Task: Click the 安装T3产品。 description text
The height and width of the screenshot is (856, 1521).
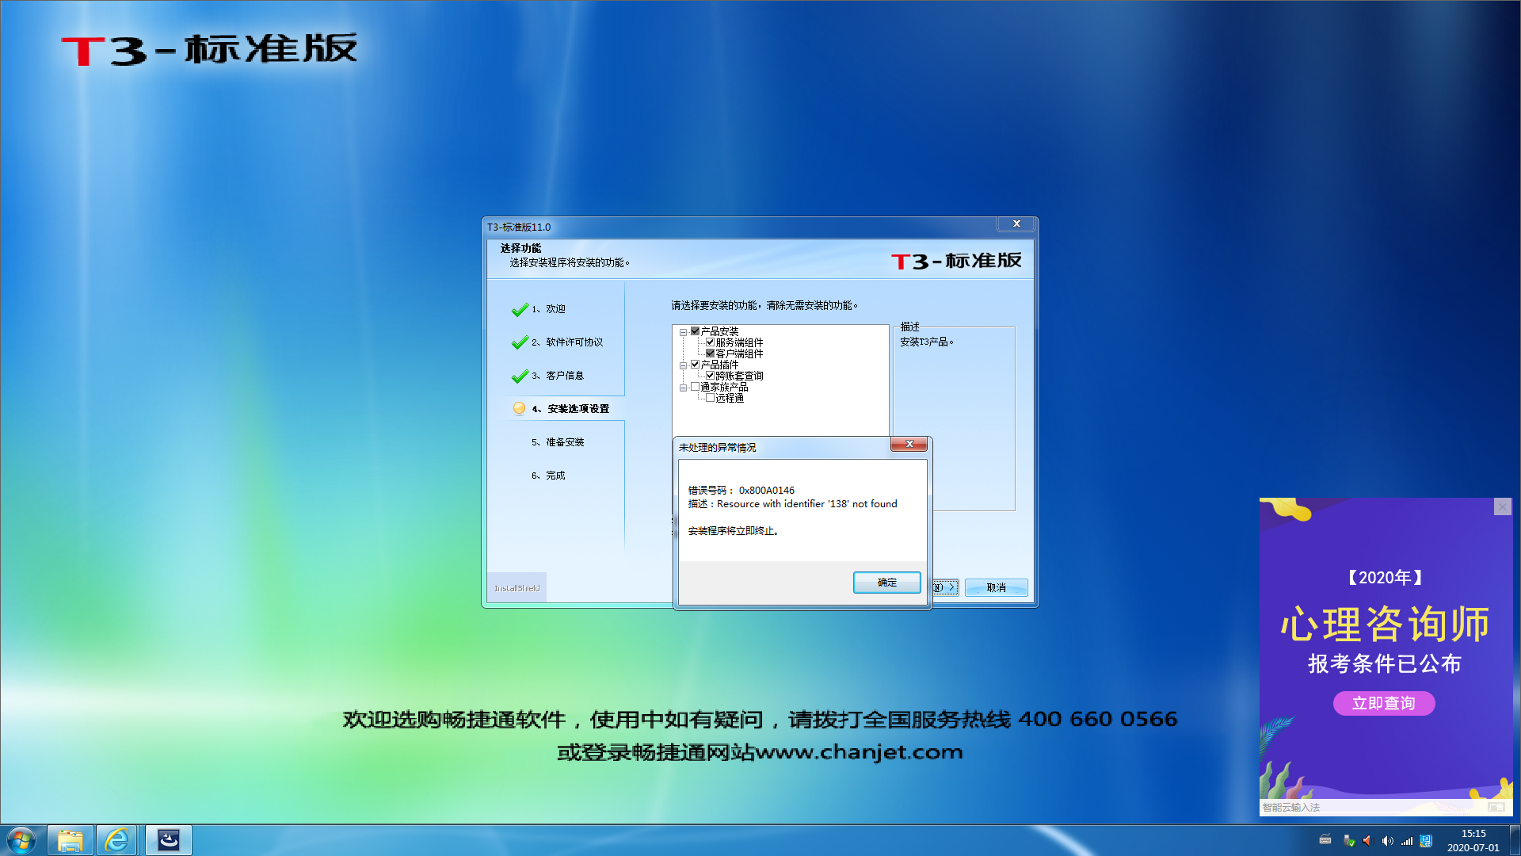Action: point(927,342)
